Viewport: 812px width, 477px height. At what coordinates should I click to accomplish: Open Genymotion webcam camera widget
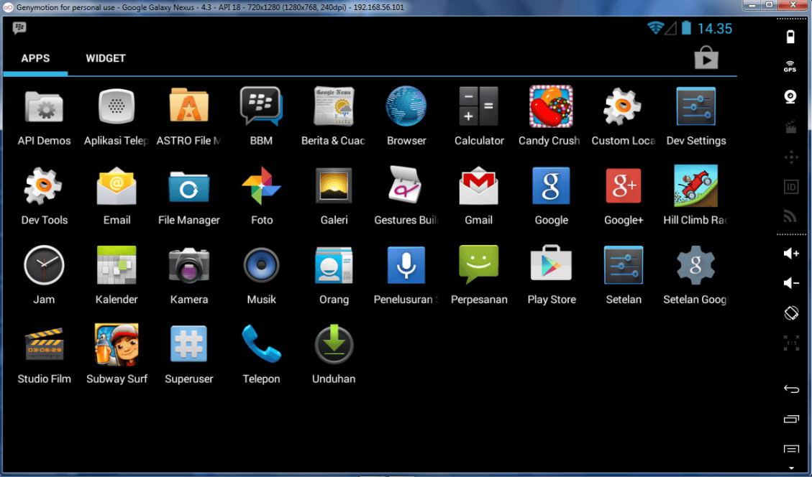(790, 97)
